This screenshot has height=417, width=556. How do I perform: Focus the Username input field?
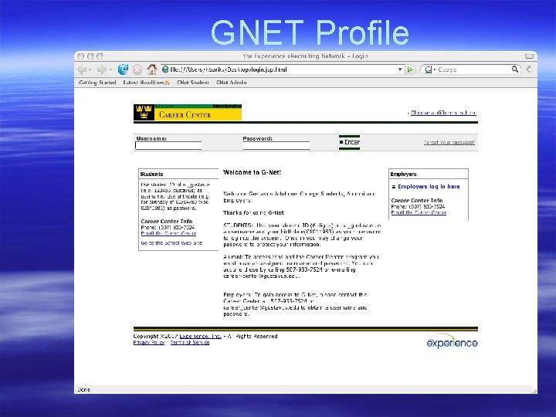click(x=168, y=145)
